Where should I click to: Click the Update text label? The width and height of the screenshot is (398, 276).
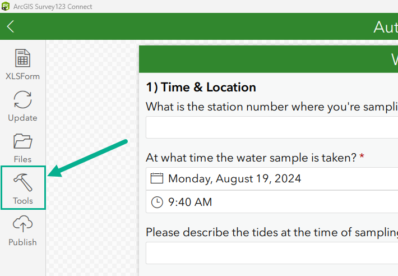[22, 118]
